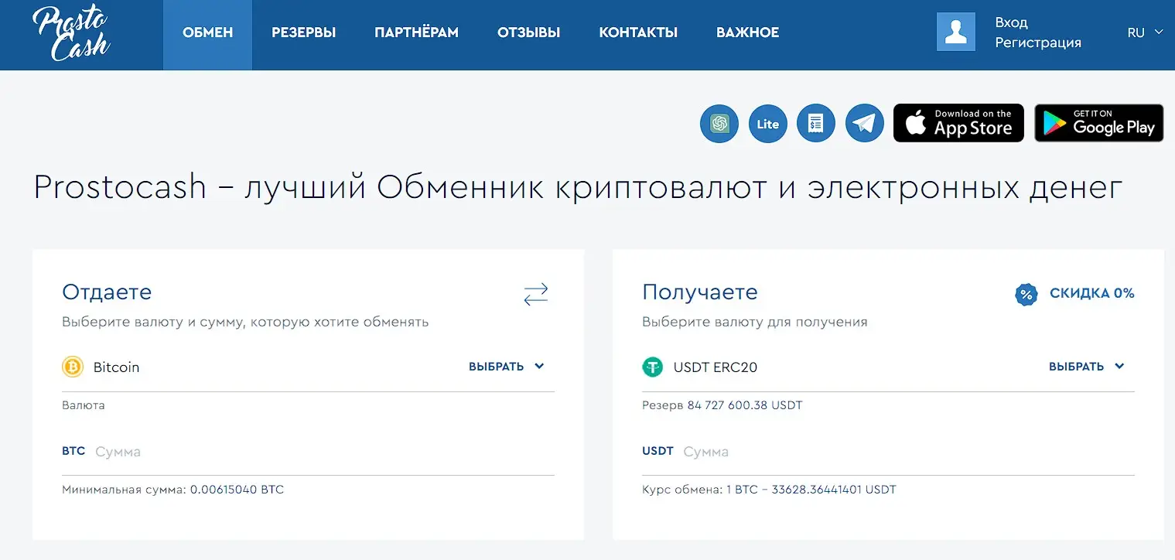Click the Регистрация link

pyautogui.click(x=1038, y=43)
